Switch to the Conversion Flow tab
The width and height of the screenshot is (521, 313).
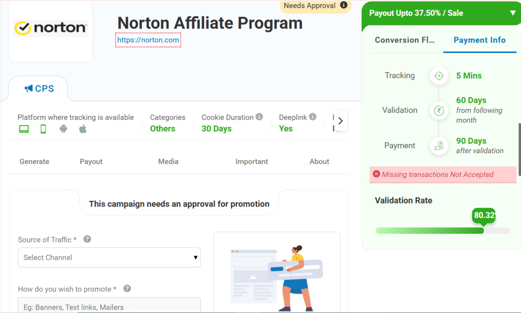click(405, 40)
